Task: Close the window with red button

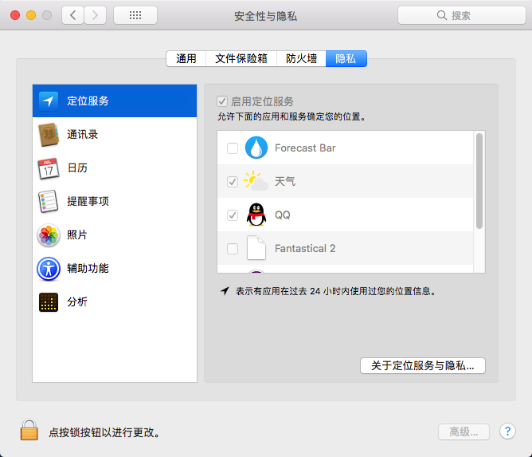Action: coord(15,15)
